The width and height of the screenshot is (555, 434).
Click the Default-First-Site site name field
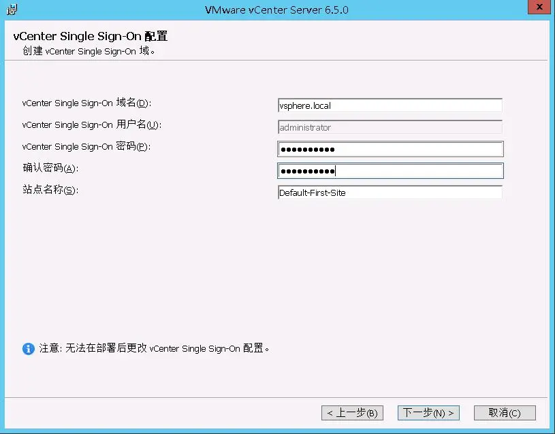(x=390, y=193)
